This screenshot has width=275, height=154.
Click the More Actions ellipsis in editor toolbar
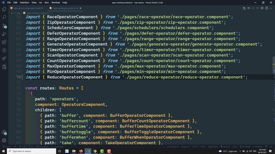271,8
